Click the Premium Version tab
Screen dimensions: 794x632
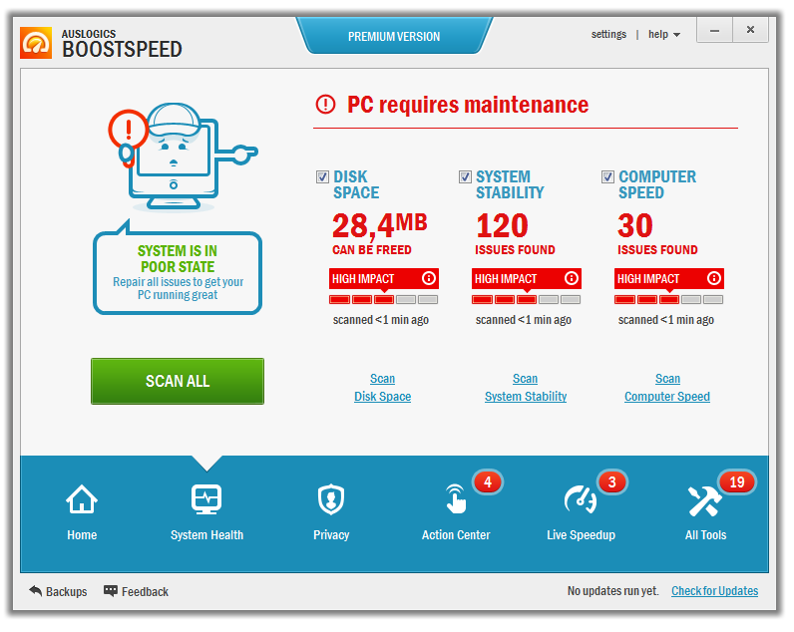(x=393, y=37)
